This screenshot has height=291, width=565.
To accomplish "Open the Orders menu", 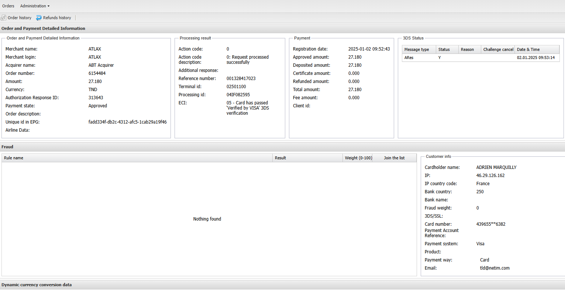I will click(x=8, y=6).
